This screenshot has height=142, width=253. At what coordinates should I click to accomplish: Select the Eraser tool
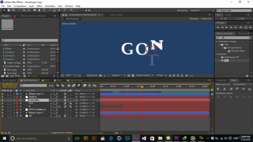point(59,10)
